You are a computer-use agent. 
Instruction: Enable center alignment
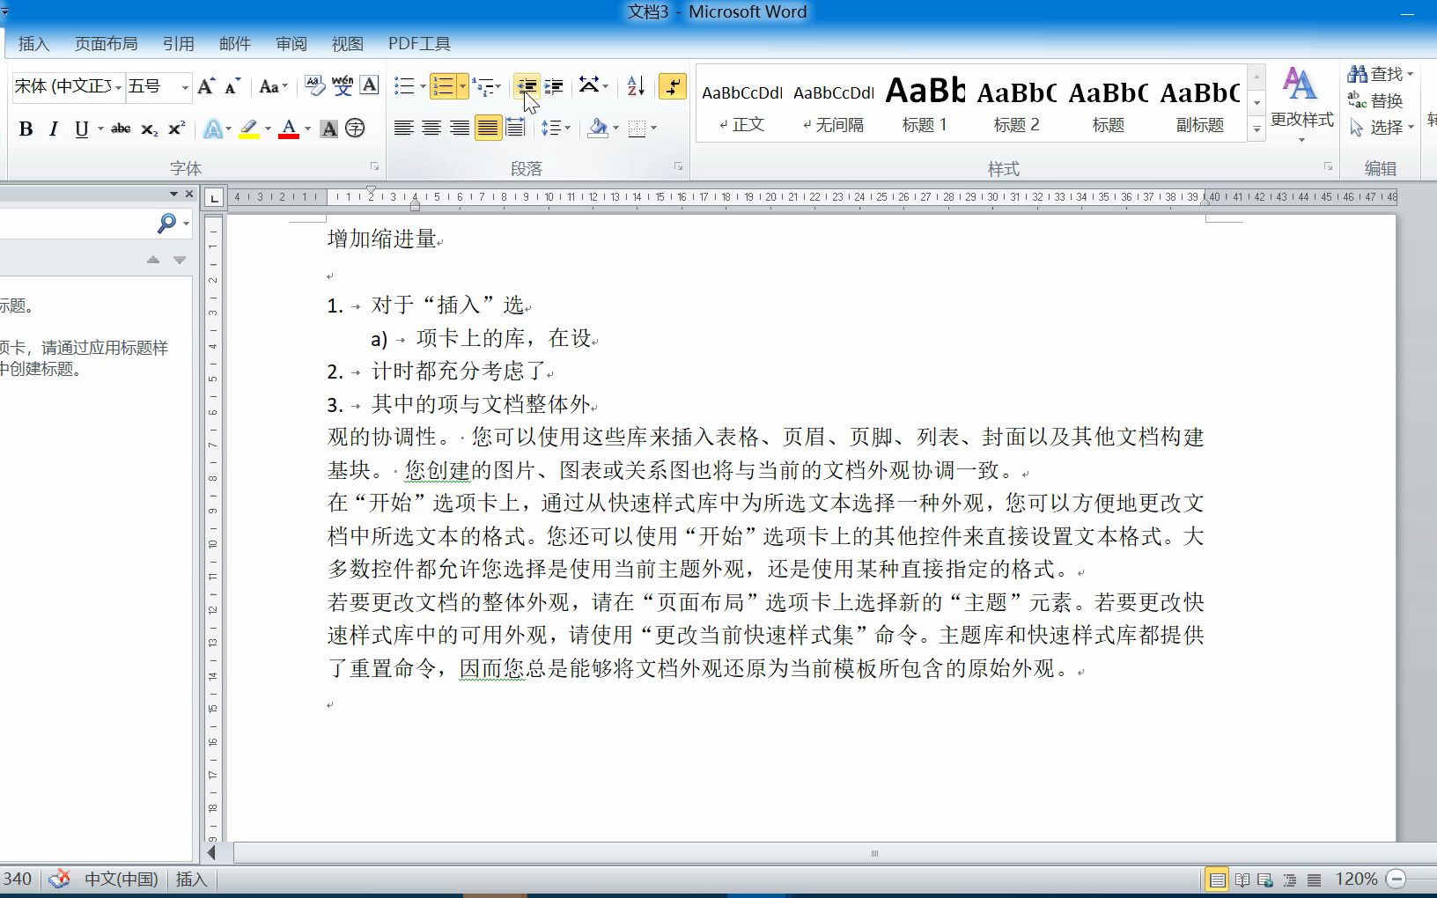[431, 129]
